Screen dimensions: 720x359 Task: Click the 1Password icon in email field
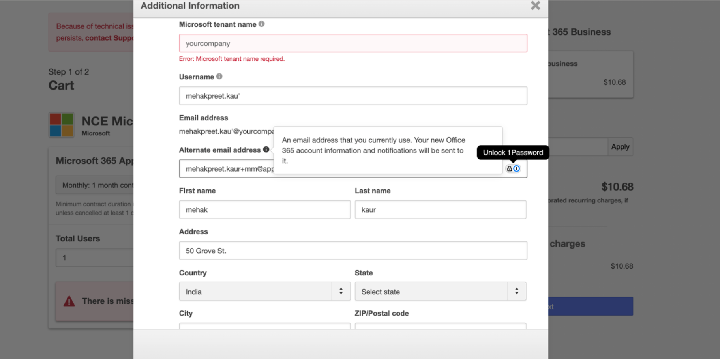(516, 169)
